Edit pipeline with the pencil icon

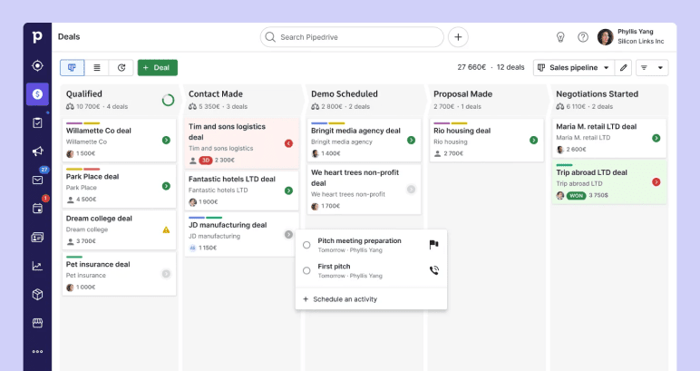pos(624,67)
